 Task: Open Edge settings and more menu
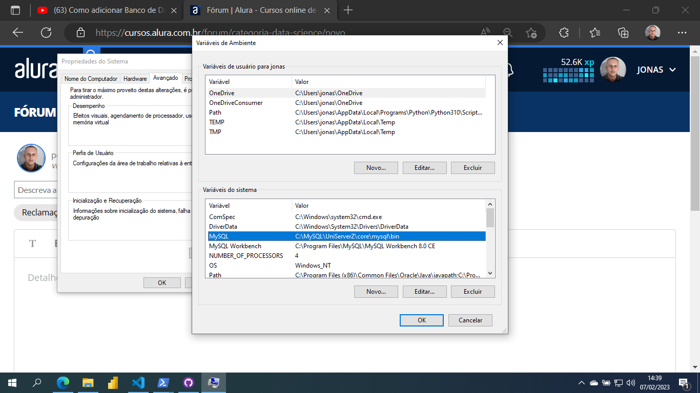pos(682,33)
